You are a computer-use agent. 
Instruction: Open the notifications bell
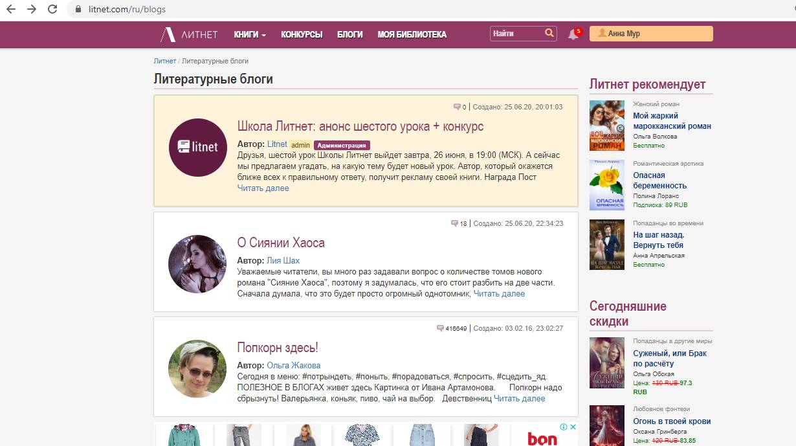pos(573,34)
